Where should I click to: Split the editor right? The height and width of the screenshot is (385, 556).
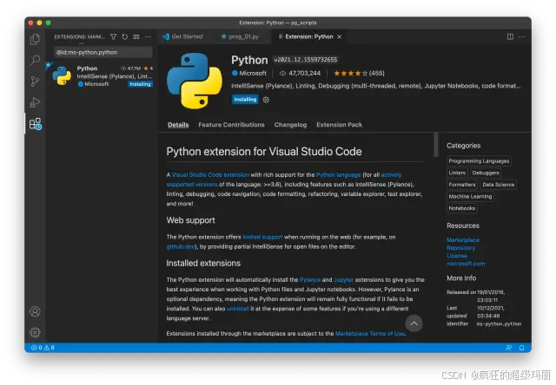(510, 36)
